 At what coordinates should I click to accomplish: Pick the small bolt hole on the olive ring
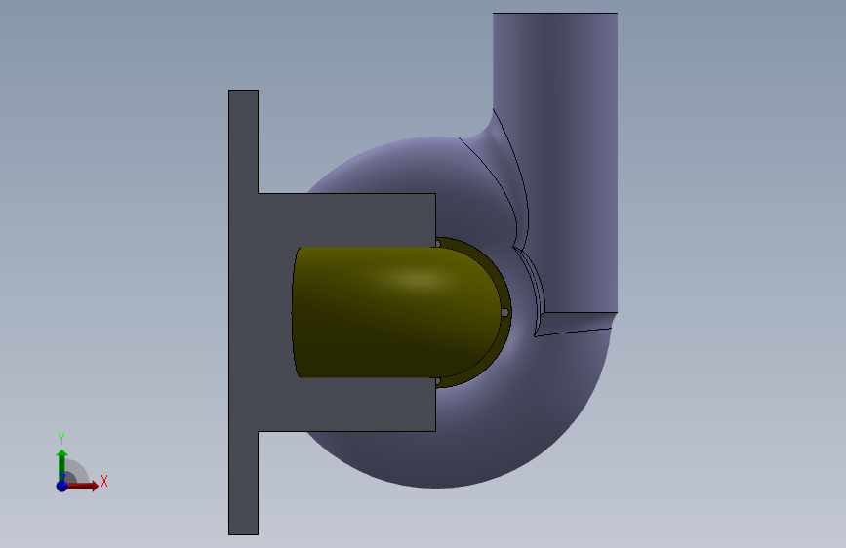click(504, 313)
